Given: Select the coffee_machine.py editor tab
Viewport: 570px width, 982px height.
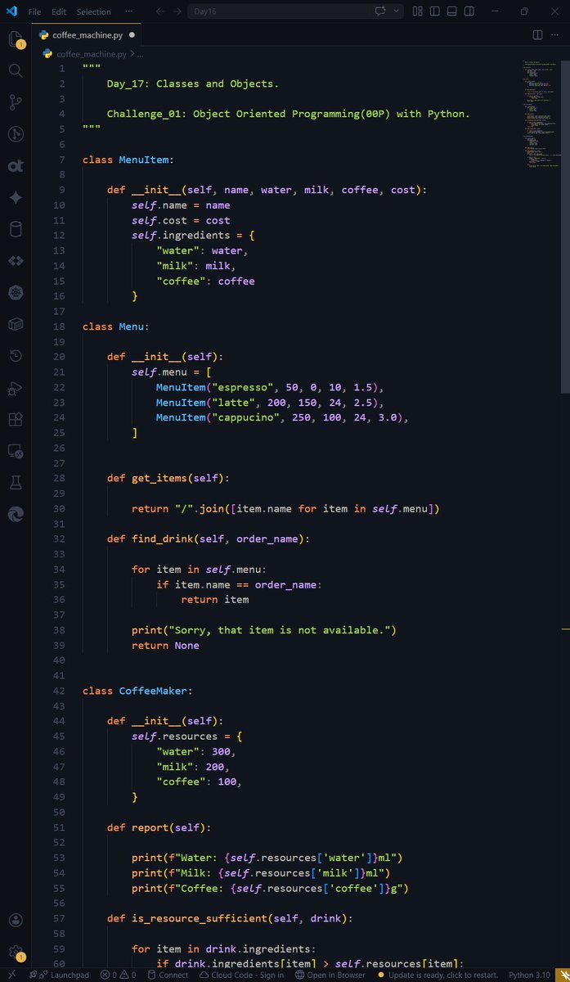Looking at the screenshot, I should [88, 35].
